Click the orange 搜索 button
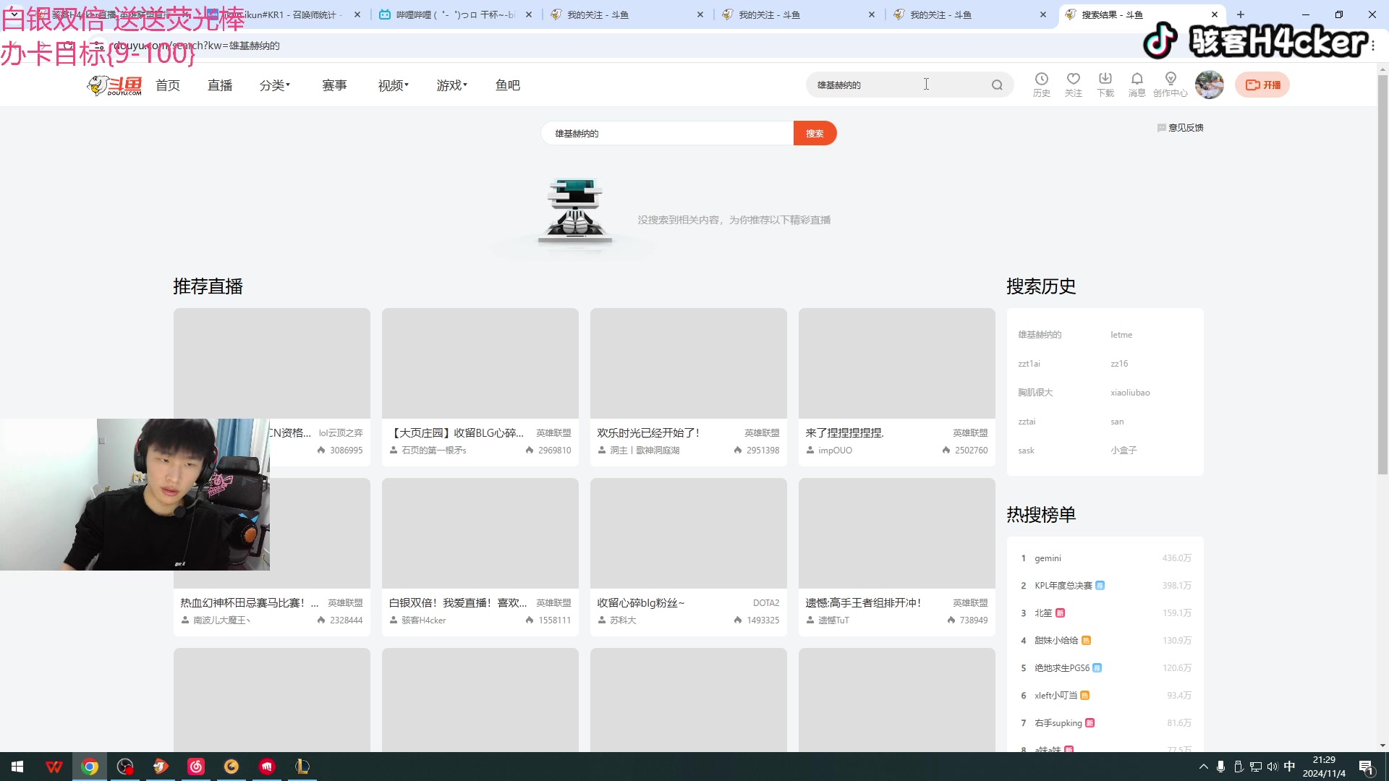 (815, 134)
